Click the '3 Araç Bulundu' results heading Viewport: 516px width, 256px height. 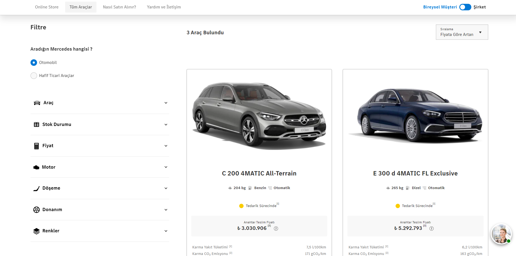click(x=205, y=33)
